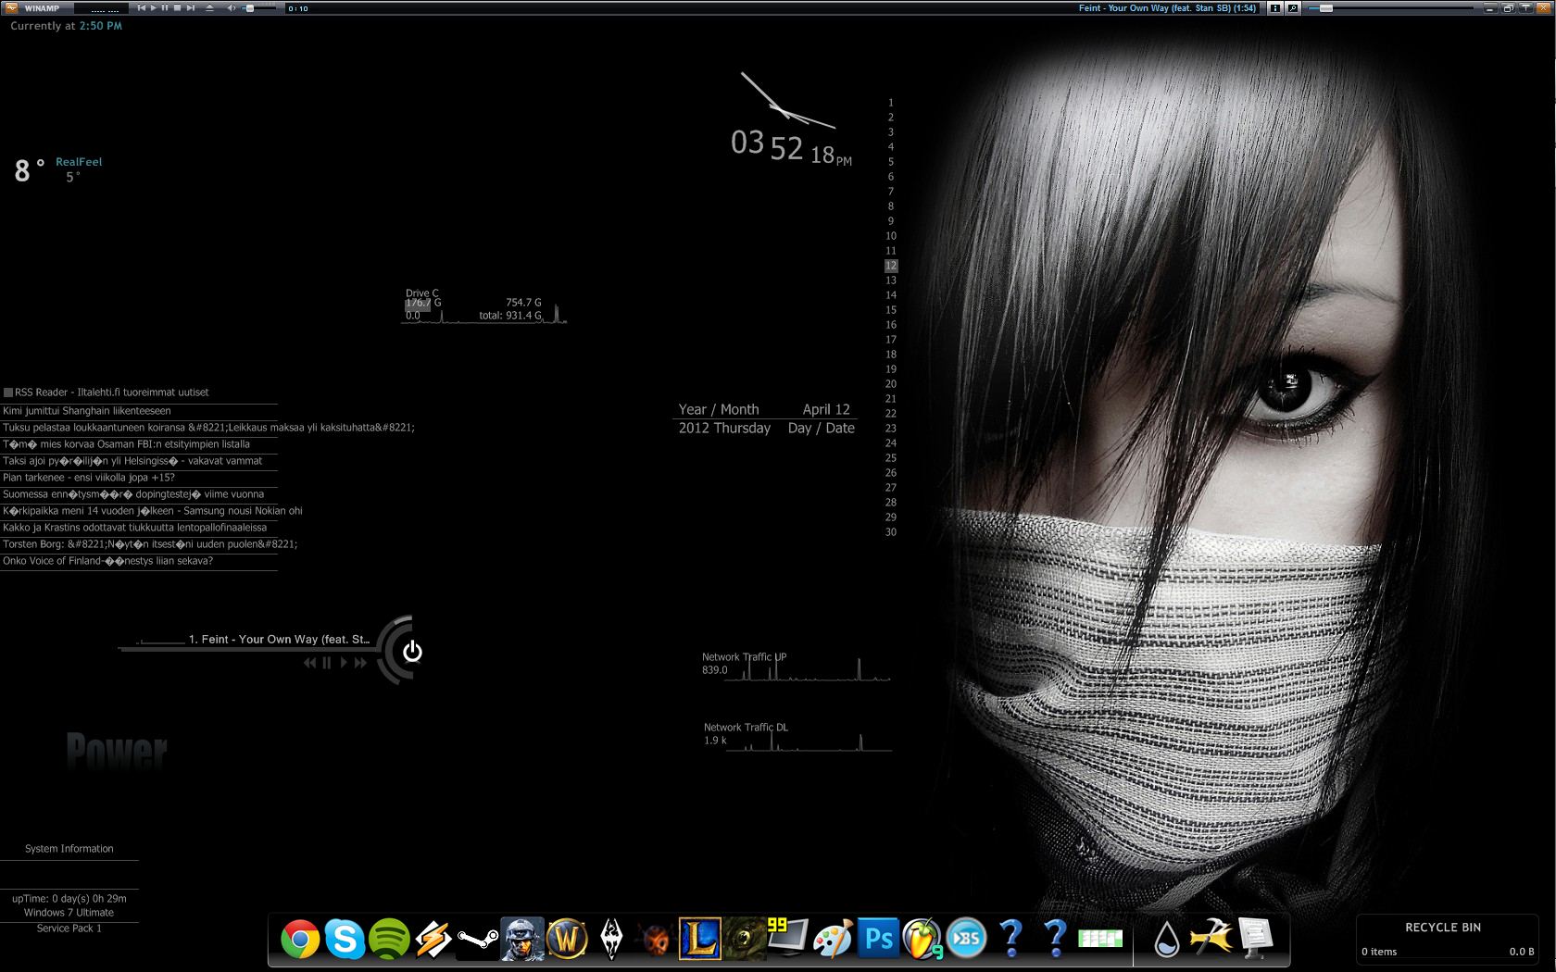Open Spotify from the dock

[389, 940]
